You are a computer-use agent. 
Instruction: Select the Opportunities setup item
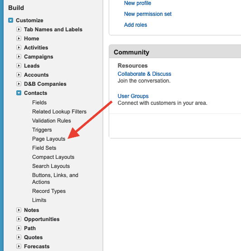click(42, 219)
